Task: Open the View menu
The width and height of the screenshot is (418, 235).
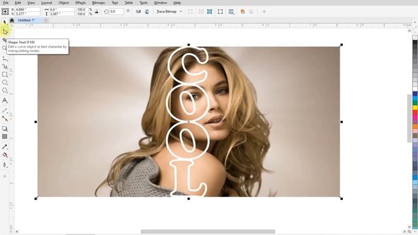Action: (31, 3)
